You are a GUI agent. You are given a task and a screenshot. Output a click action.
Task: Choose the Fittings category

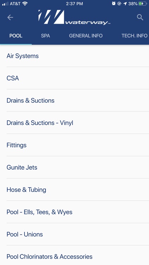point(74,145)
